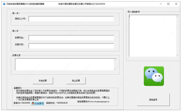
Task: Click the QQ penguin chat button
Action: [38, 103]
